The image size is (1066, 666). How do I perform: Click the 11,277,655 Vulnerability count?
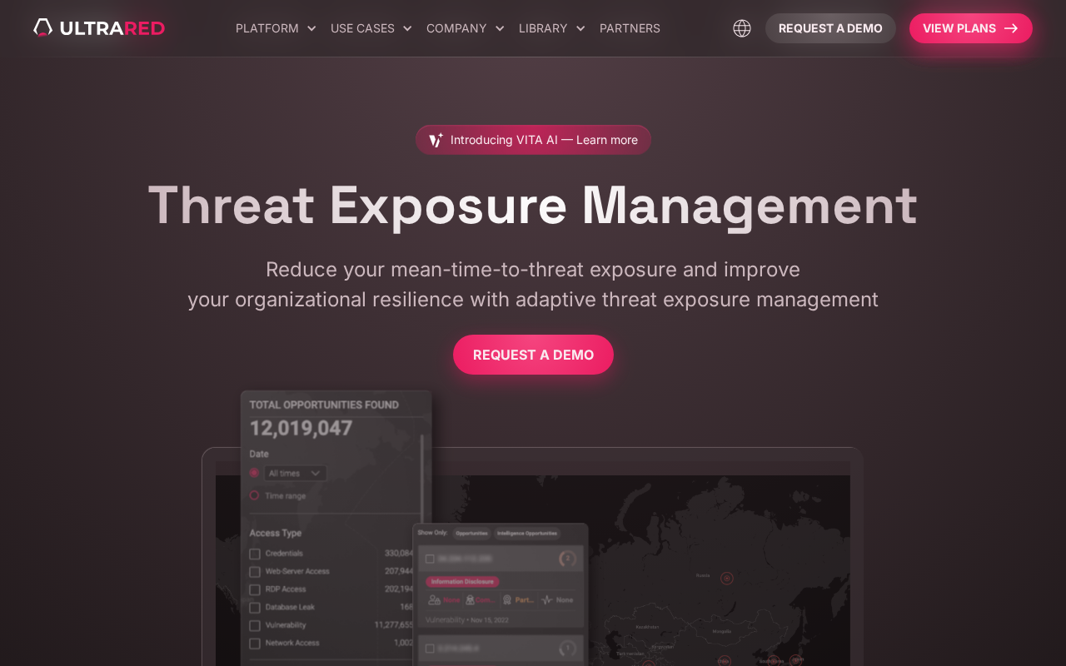394,625
